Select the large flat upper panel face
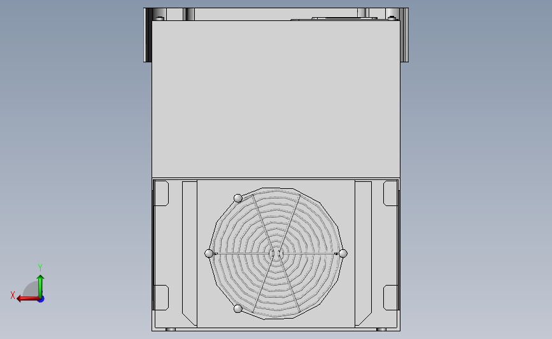This screenshot has height=339, width=552. tap(276, 99)
